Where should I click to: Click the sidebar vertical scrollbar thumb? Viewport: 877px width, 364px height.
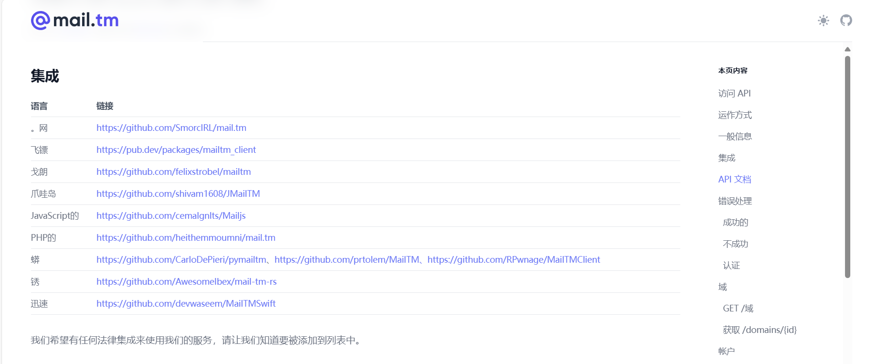[x=847, y=167]
